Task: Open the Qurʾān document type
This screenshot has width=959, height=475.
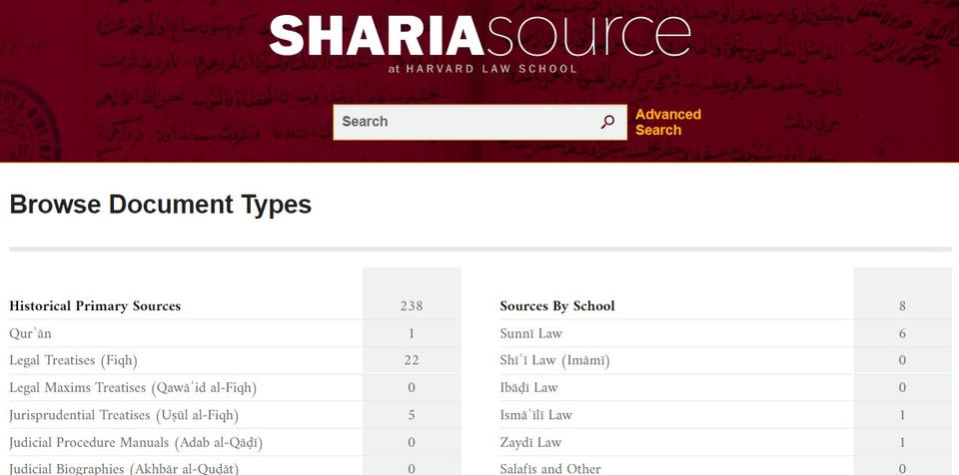Action: tap(30, 333)
